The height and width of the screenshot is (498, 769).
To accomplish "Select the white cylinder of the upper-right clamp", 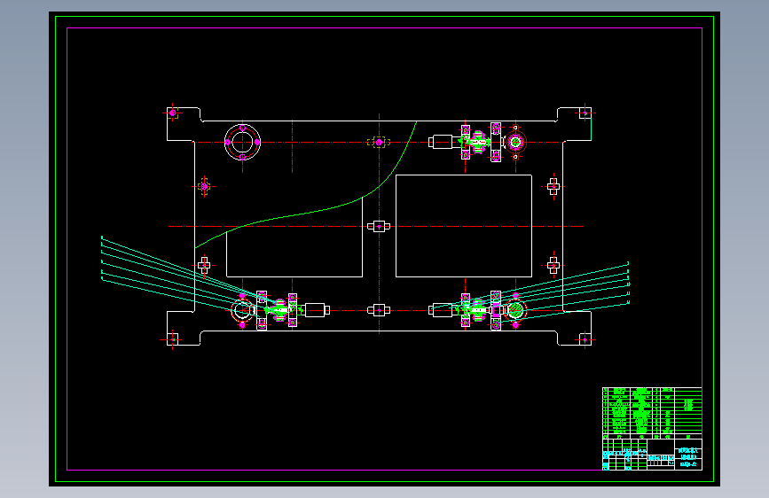I will coord(441,142).
